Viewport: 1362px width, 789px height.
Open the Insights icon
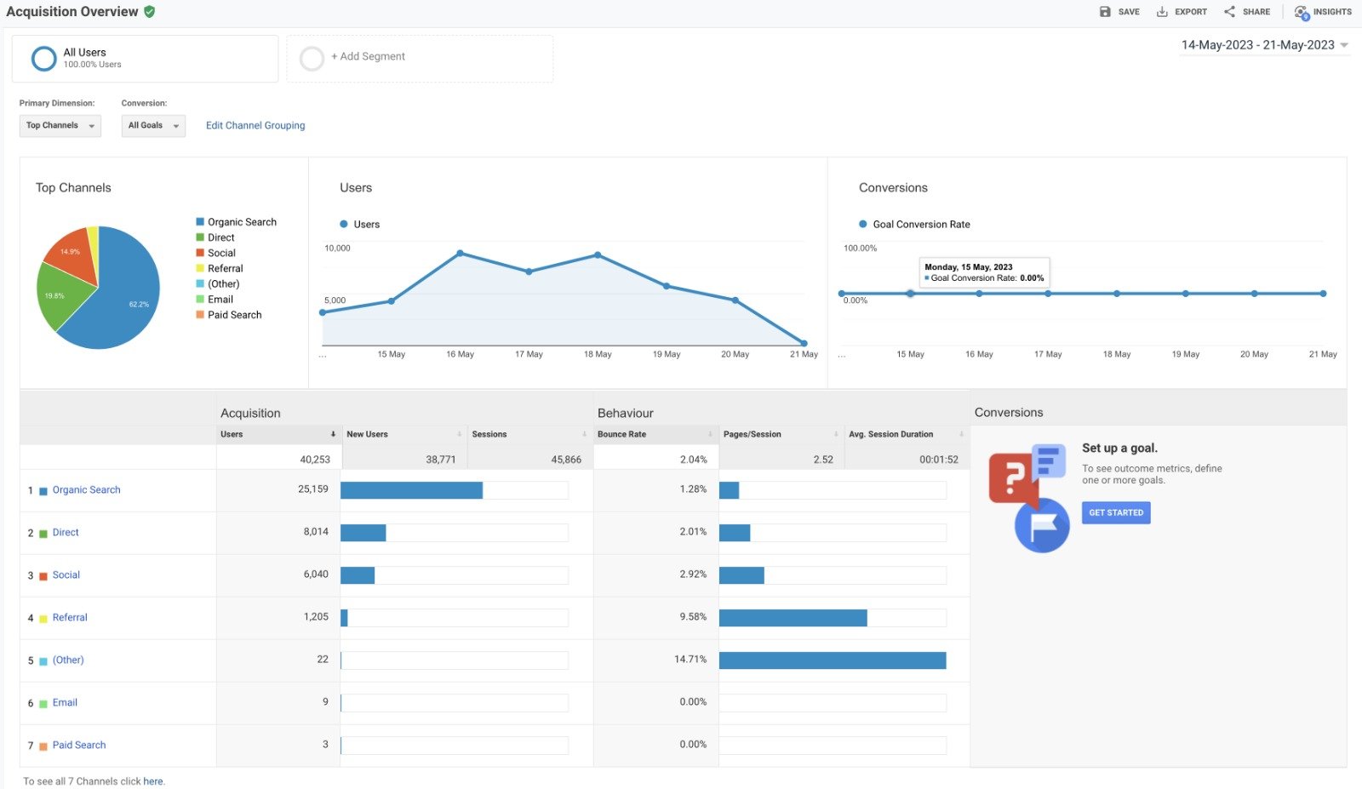coord(1302,13)
